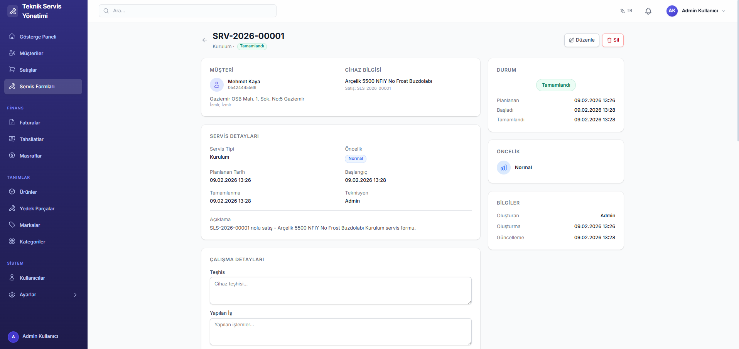Viewport: 739px width, 349px height.
Task: Navigate to Faturalar
Action: (30, 123)
